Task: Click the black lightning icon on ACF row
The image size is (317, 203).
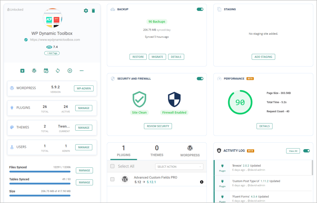Action: [202, 182]
